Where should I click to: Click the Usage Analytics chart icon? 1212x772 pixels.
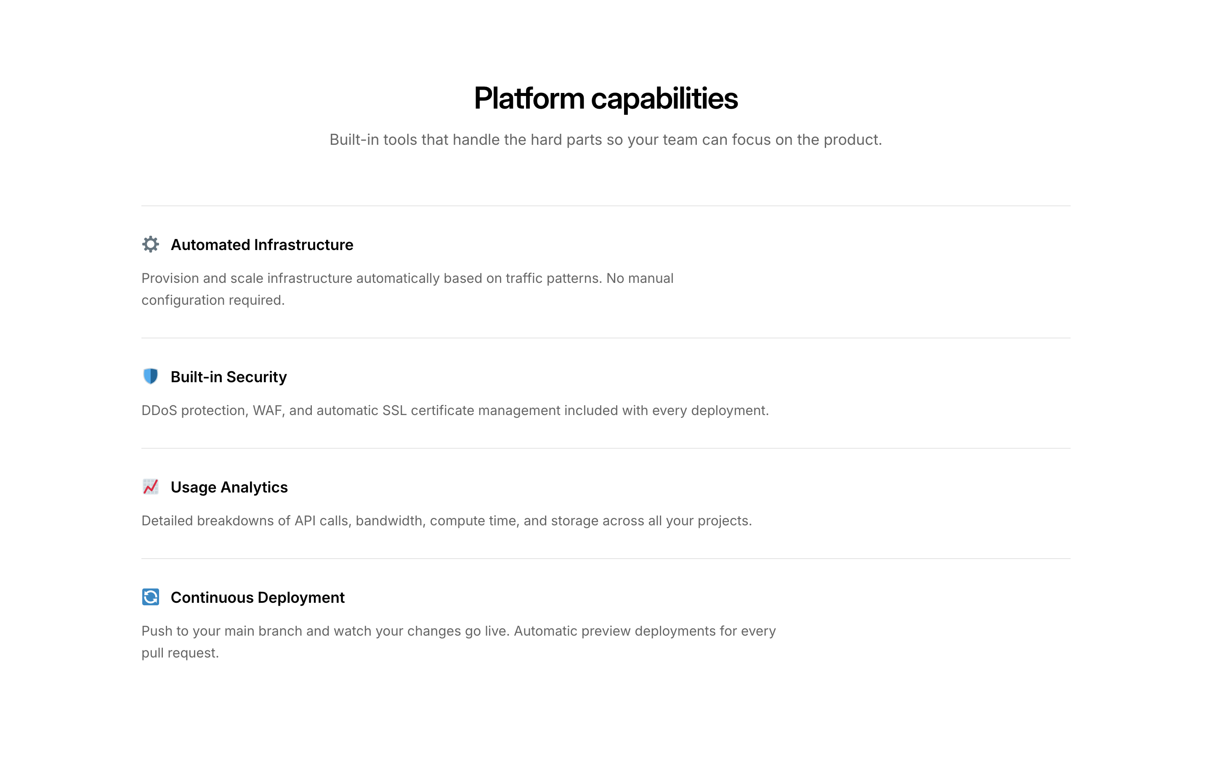point(151,487)
